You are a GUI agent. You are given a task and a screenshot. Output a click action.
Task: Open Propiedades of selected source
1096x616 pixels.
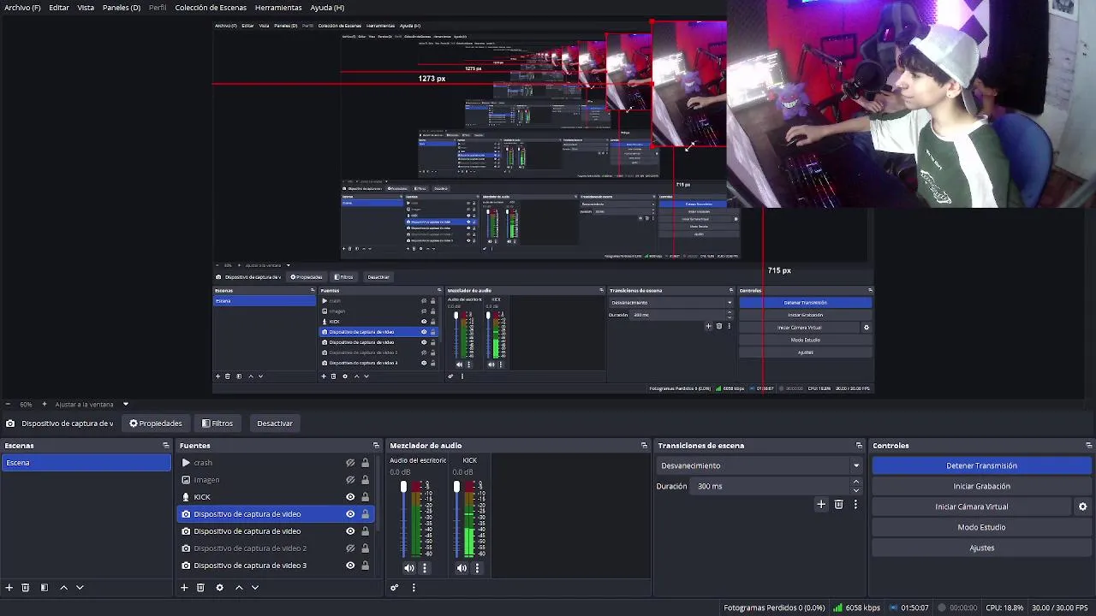tap(156, 423)
